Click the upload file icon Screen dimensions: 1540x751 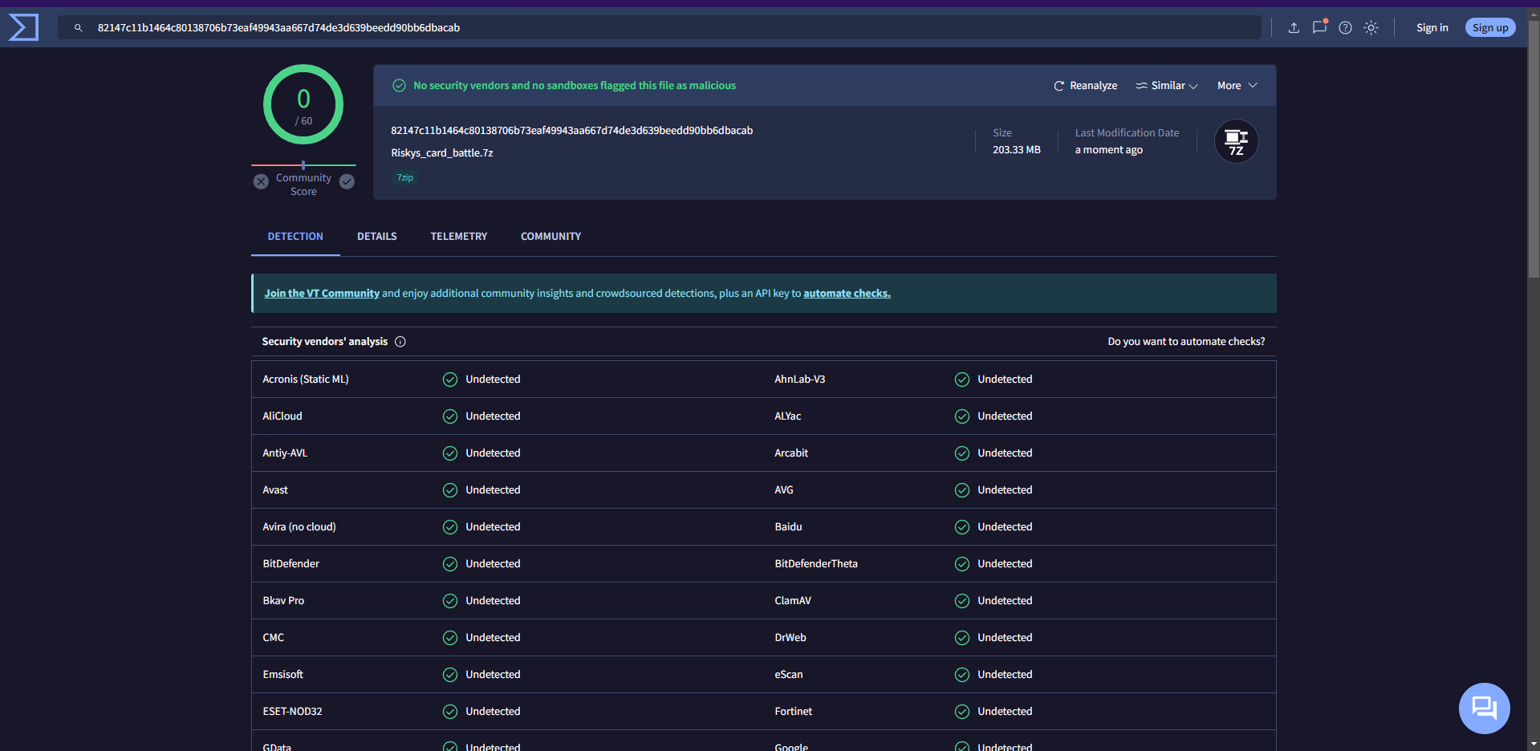pos(1294,28)
